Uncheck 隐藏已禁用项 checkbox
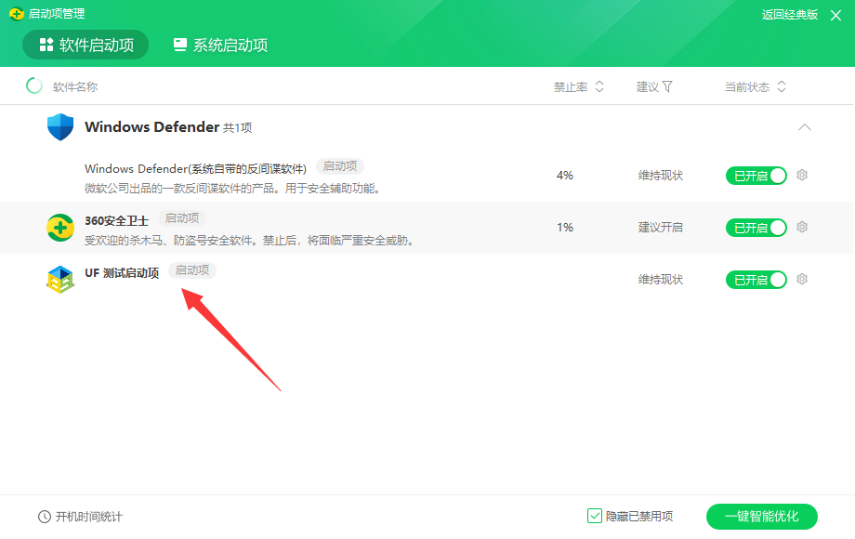Image resolution: width=855 pixels, height=539 pixels. click(x=595, y=516)
